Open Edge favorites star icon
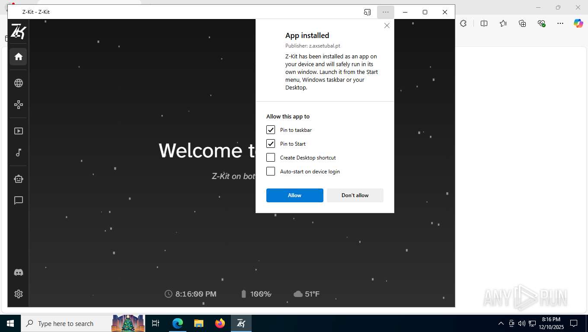The width and height of the screenshot is (588, 332). (x=503, y=23)
